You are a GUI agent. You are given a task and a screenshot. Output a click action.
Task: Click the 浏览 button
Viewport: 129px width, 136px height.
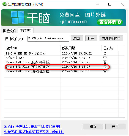coord(77,38)
